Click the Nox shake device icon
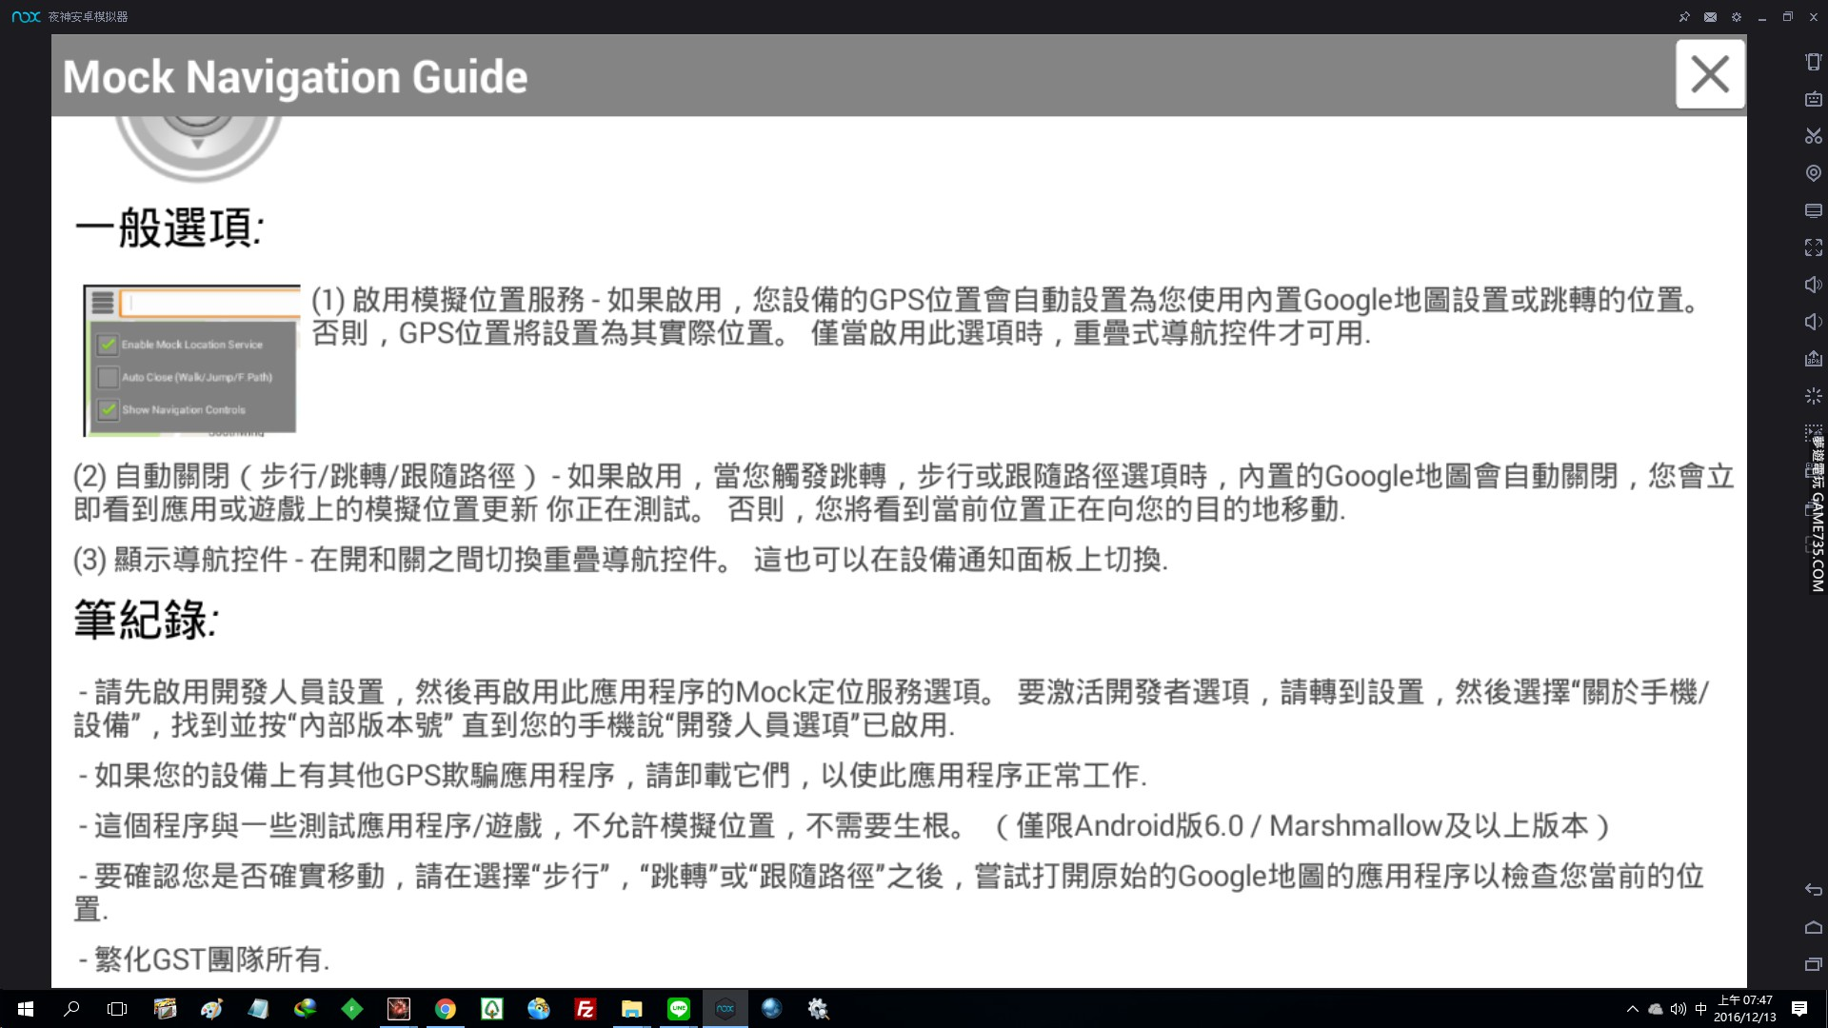This screenshot has width=1828, height=1028. click(x=1813, y=62)
